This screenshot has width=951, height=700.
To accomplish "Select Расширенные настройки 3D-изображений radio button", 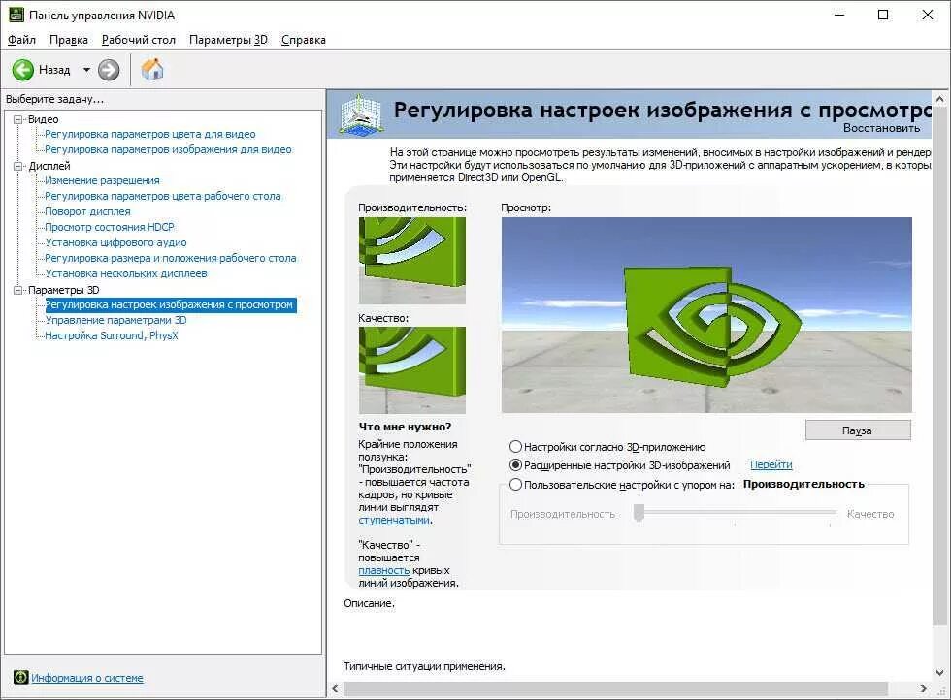I will pos(515,465).
